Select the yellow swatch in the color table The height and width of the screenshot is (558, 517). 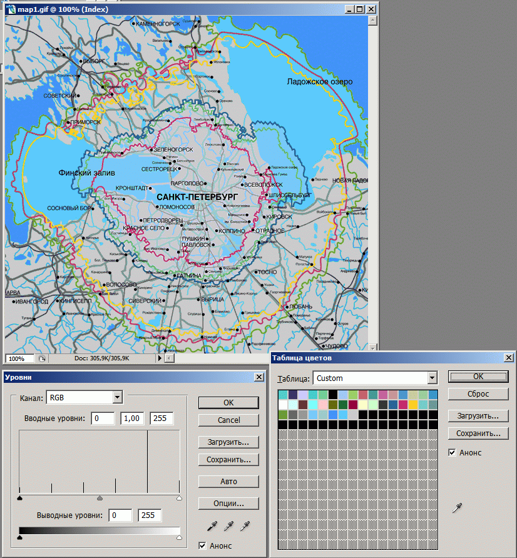coord(413,404)
